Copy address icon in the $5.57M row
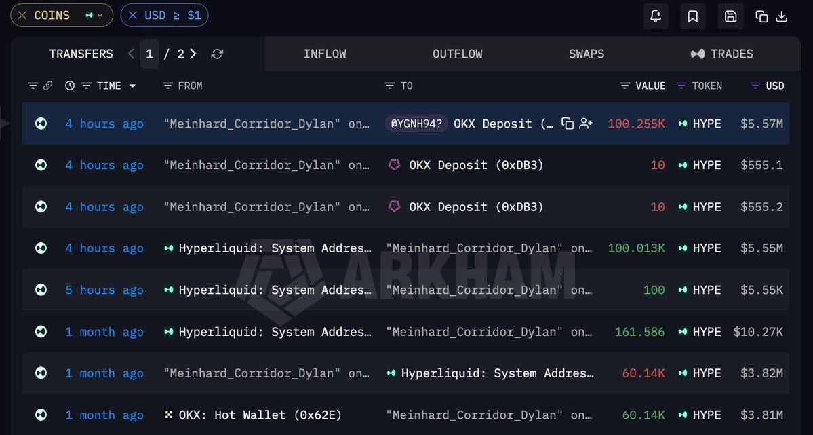This screenshot has width=813, height=435. 568,124
